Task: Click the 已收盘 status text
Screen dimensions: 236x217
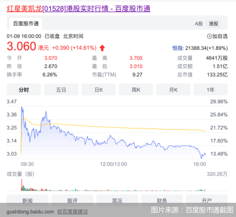Action: point(52,36)
